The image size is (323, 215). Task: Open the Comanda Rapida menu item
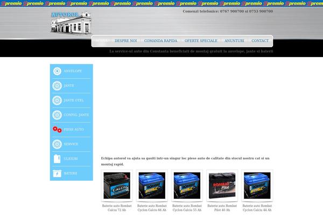coord(160,41)
